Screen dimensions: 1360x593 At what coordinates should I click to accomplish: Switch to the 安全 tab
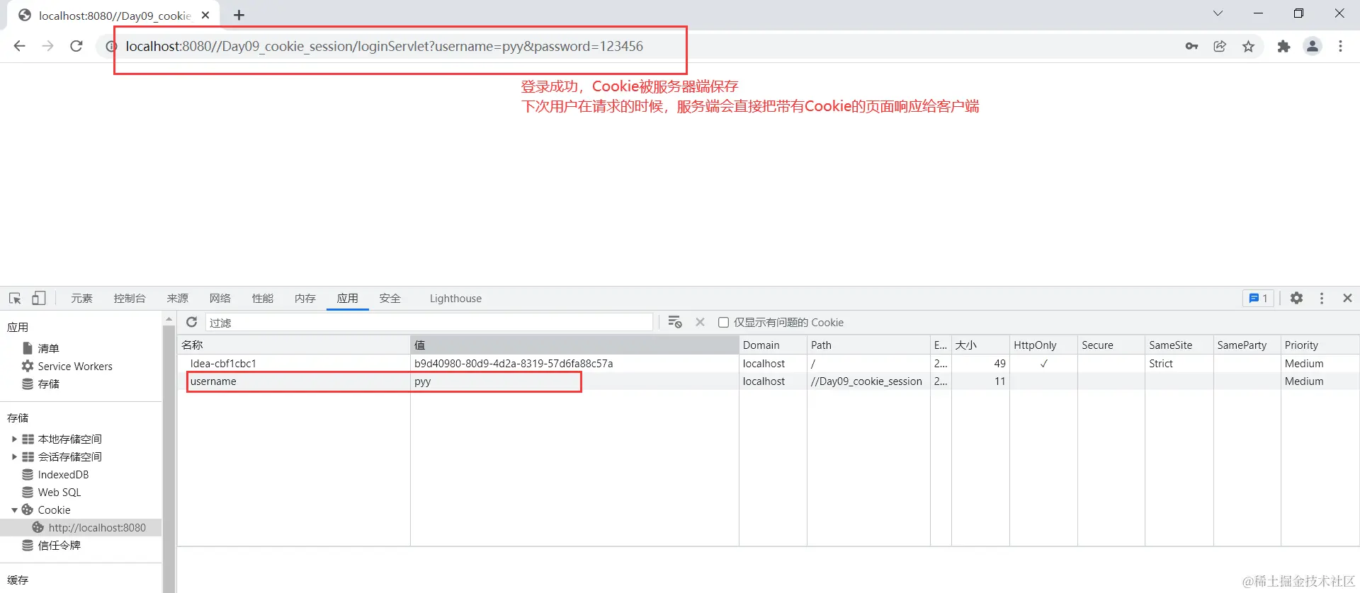(x=390, y=298)
